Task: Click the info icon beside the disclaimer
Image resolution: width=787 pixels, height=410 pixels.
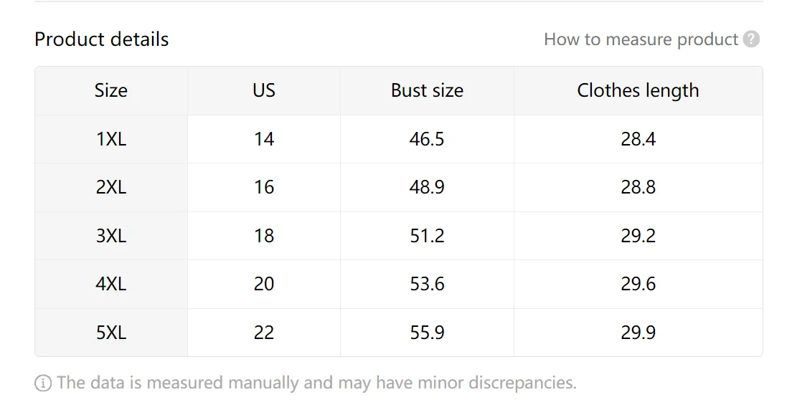Action: tap(43, 383)
